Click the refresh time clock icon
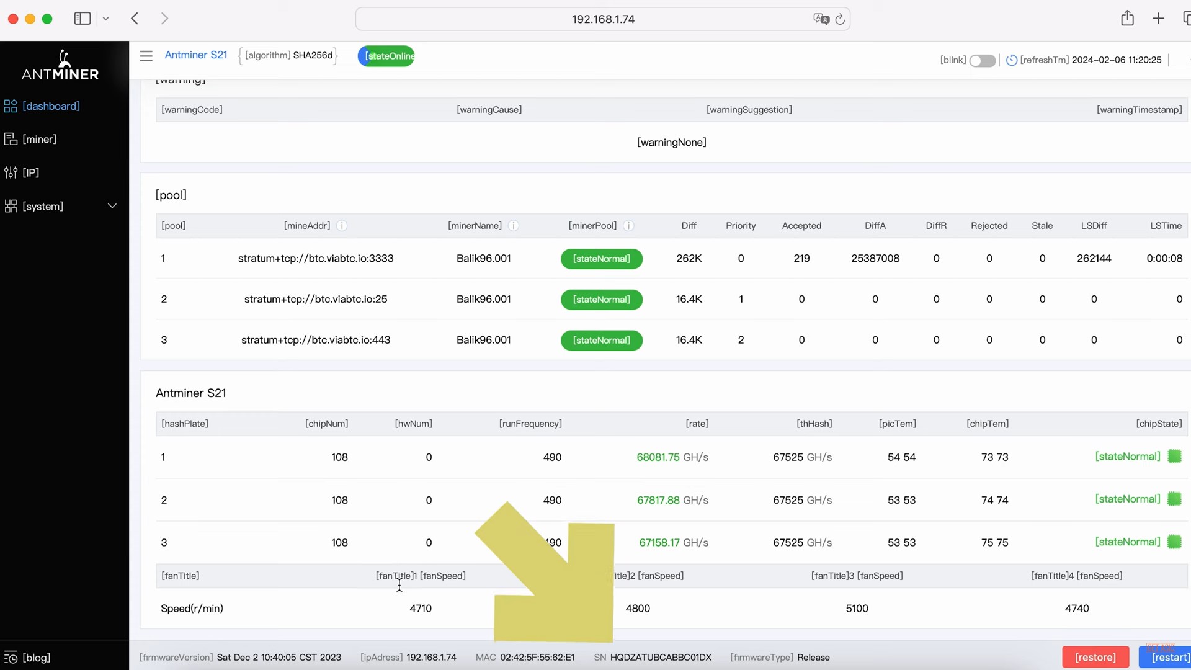1191x670 pixels. (1011, 60)
